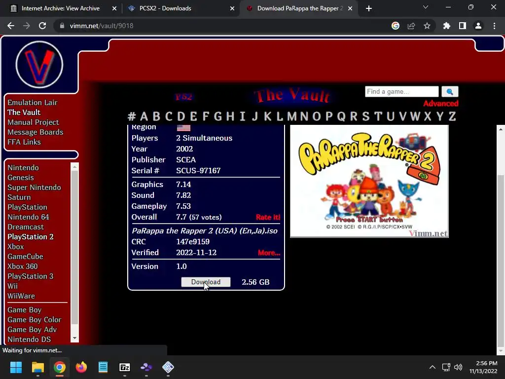Close the Internet Archive tab

tap(114, 8)
